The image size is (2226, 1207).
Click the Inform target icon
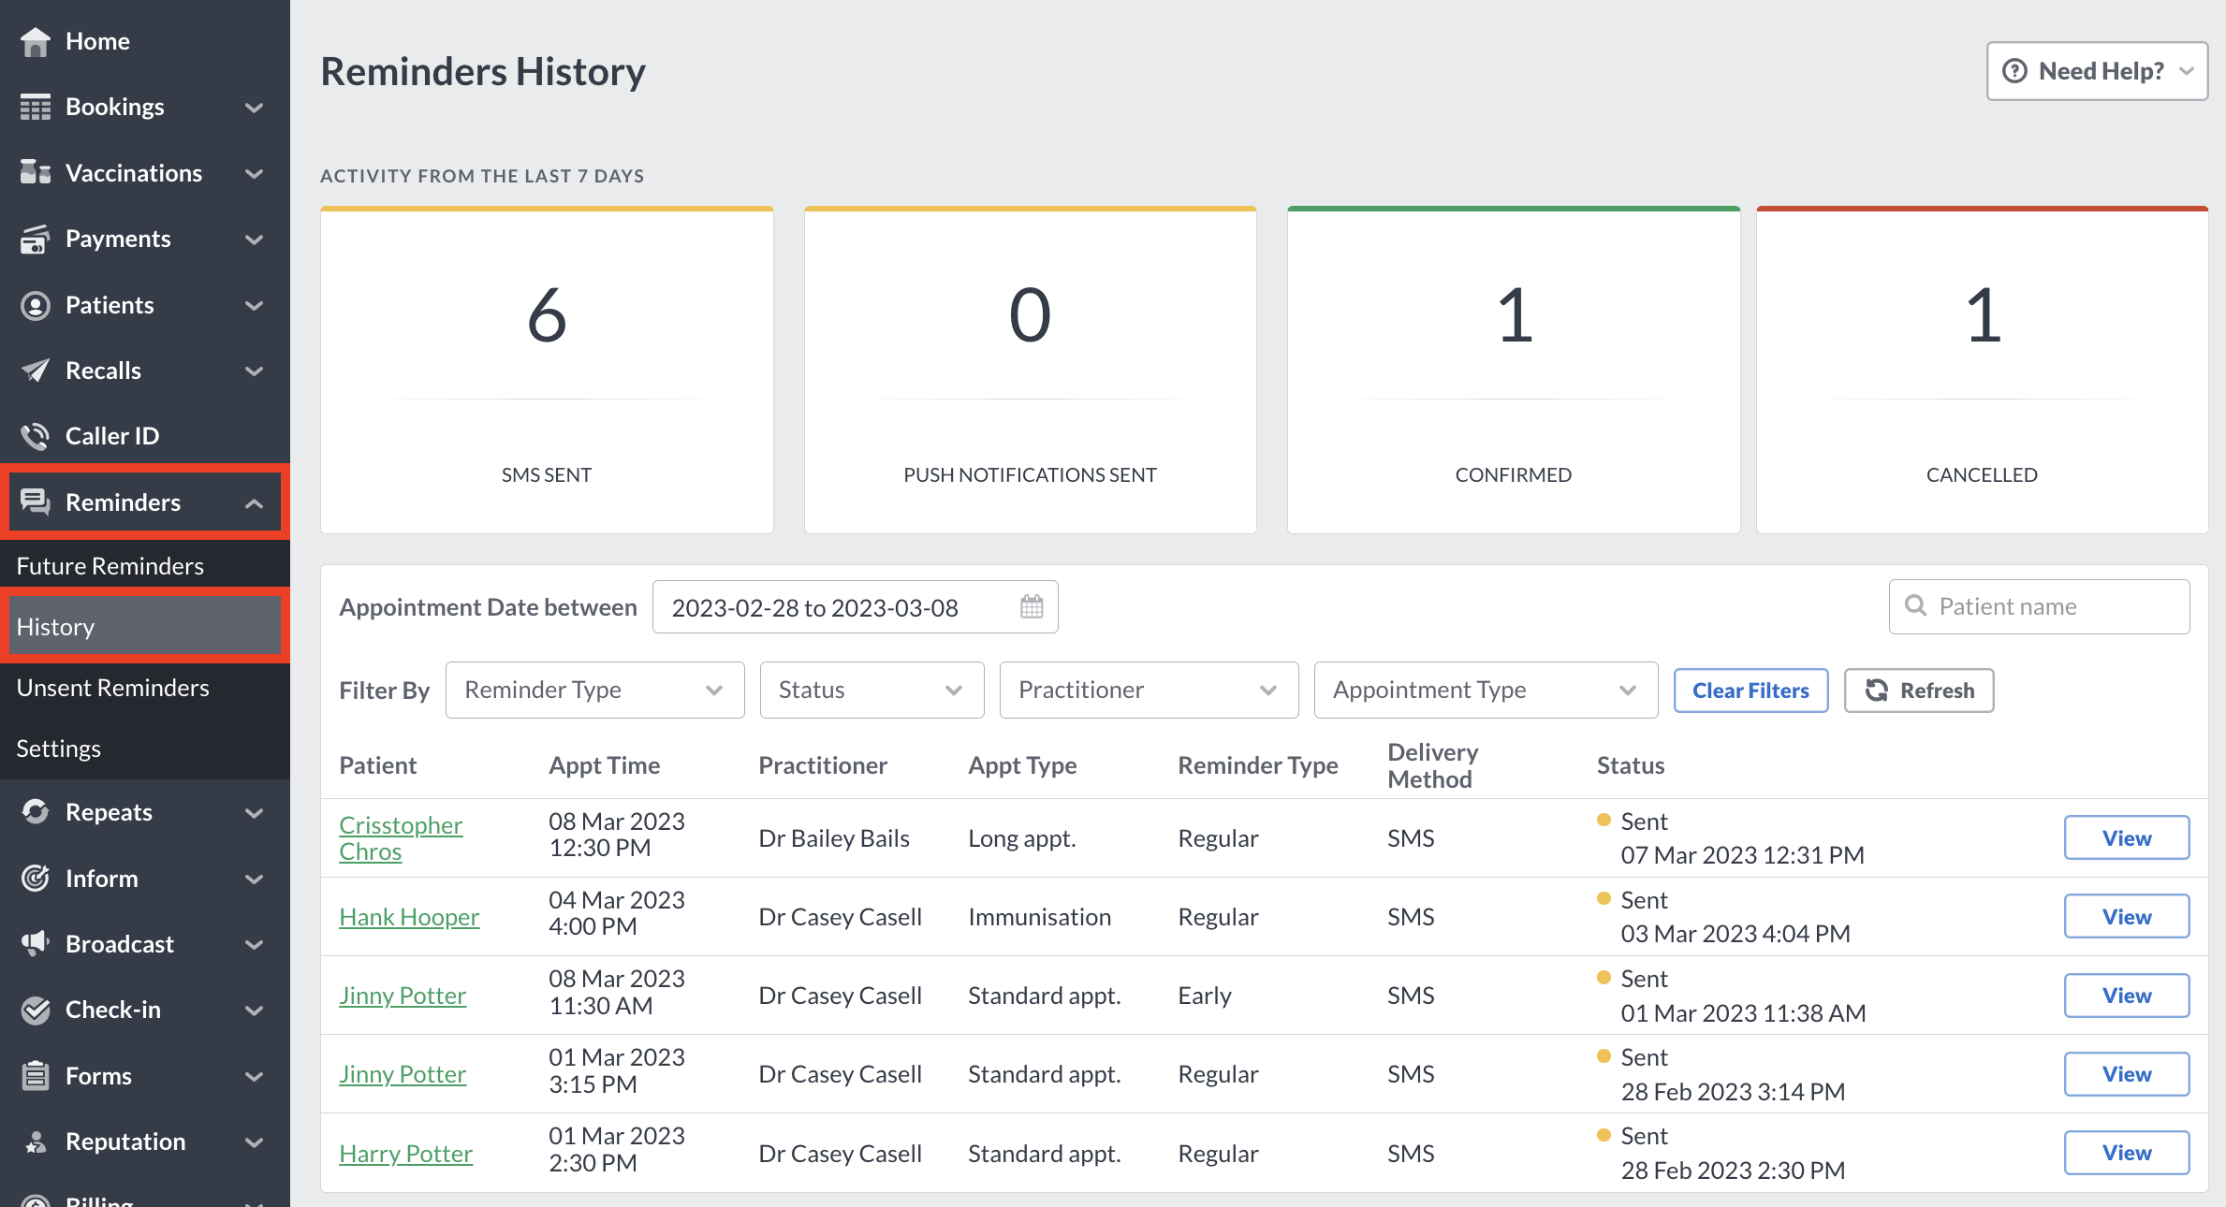[x=36, y=879]
